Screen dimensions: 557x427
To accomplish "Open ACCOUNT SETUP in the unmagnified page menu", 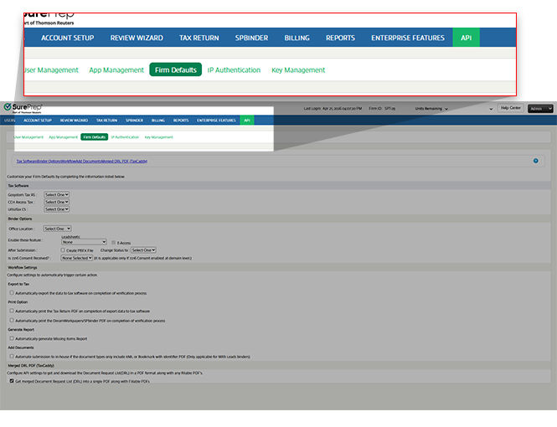I will coord(38,121).
